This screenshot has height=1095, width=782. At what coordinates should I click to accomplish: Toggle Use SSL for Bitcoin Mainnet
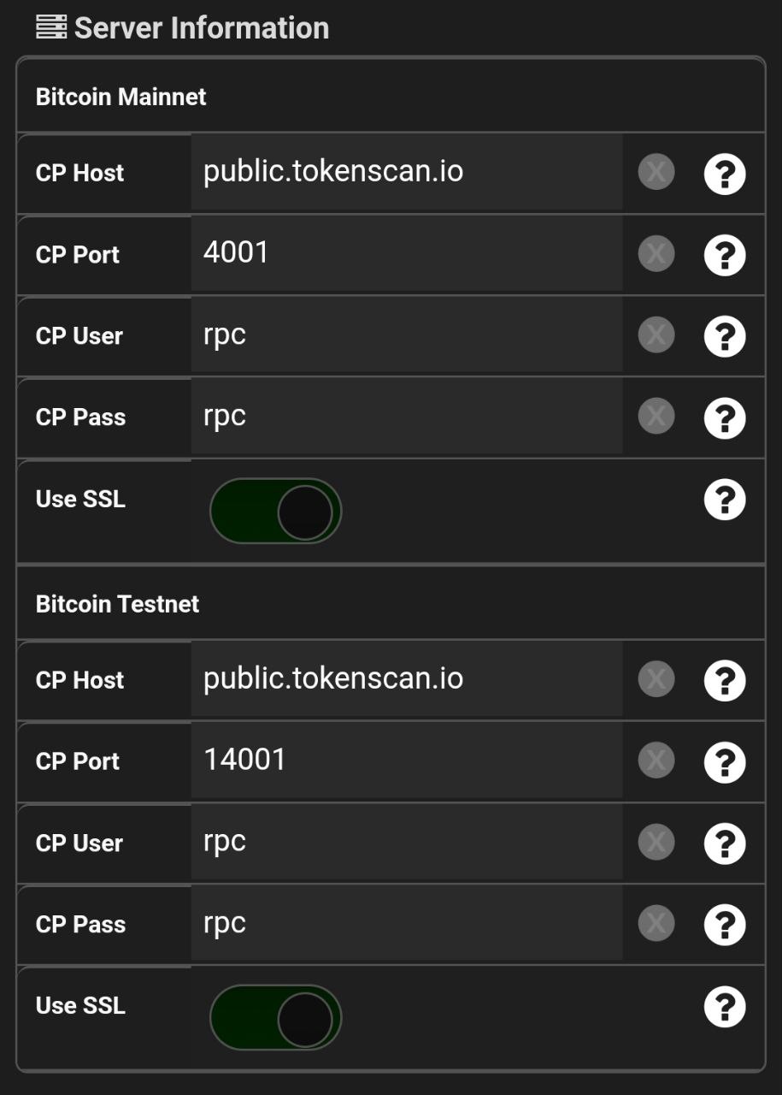tap(275, 512)
